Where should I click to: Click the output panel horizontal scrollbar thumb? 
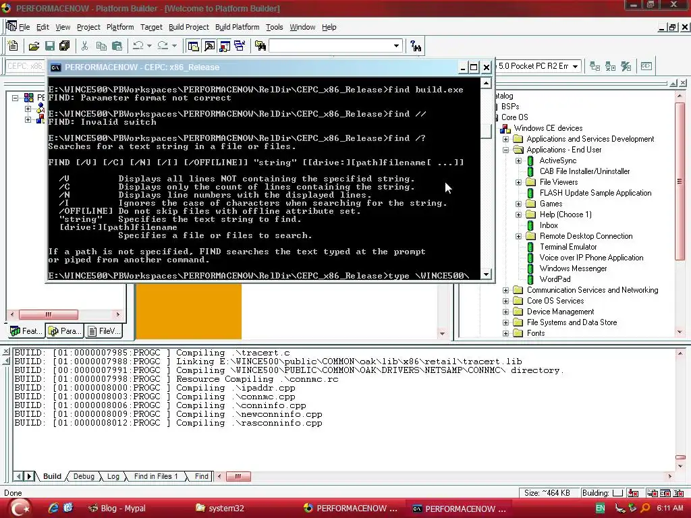pyautogui.click(x=238, y=476)
